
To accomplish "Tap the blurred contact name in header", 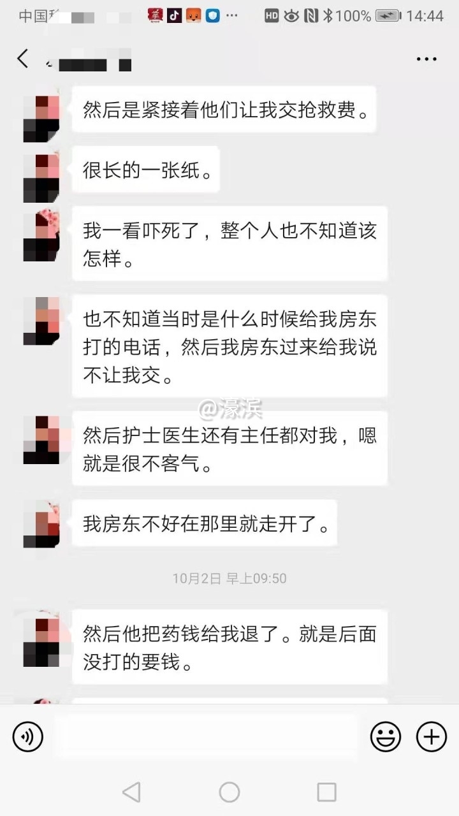I will [89, 62].
